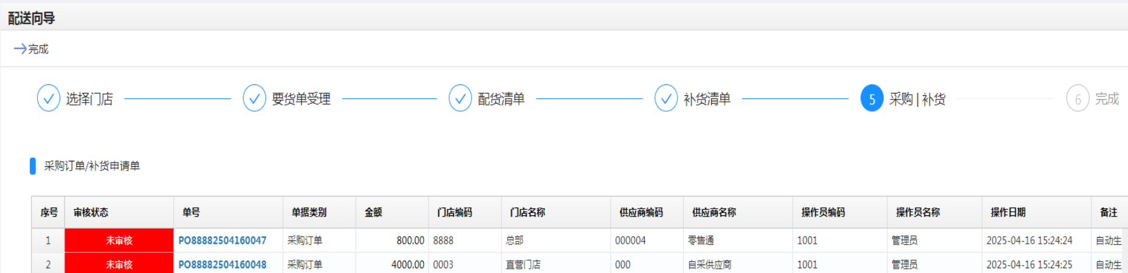
Task: Sort by 供应商名称 column header
Action: (x=738, y=212)
